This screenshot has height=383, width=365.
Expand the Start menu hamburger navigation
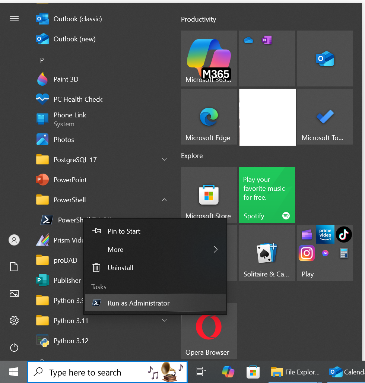tap(14, 19)
